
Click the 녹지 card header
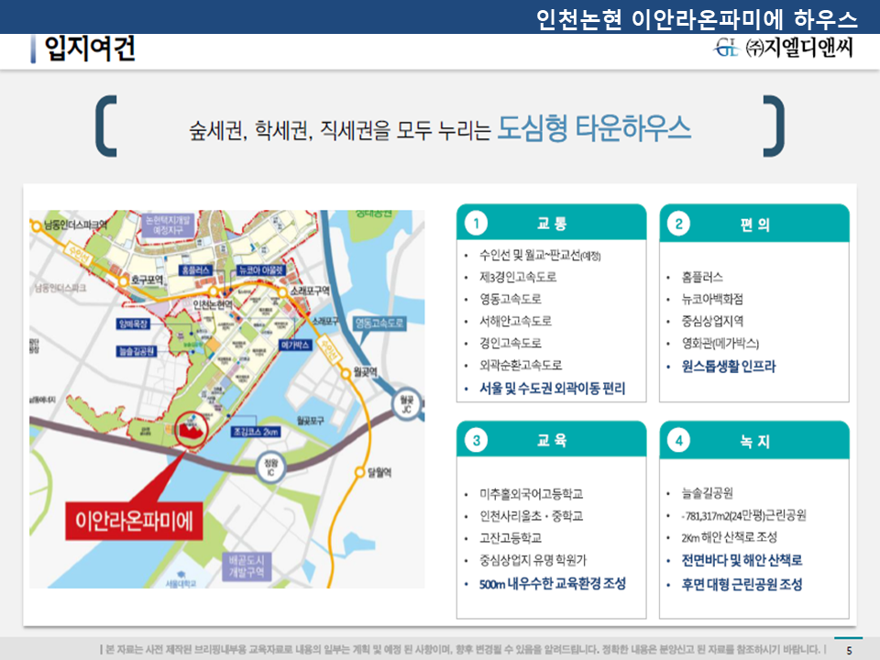click(x=754, y=441)
